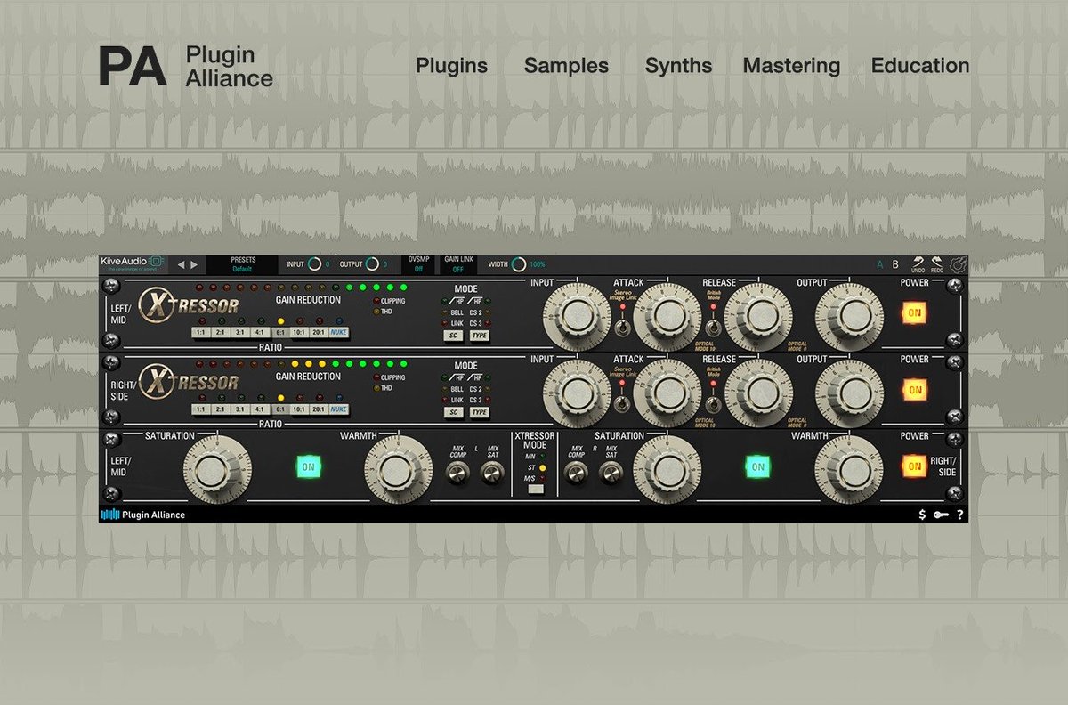
Task: Click Left/Mid WARMTH knob
Action: tap(399, 468)
